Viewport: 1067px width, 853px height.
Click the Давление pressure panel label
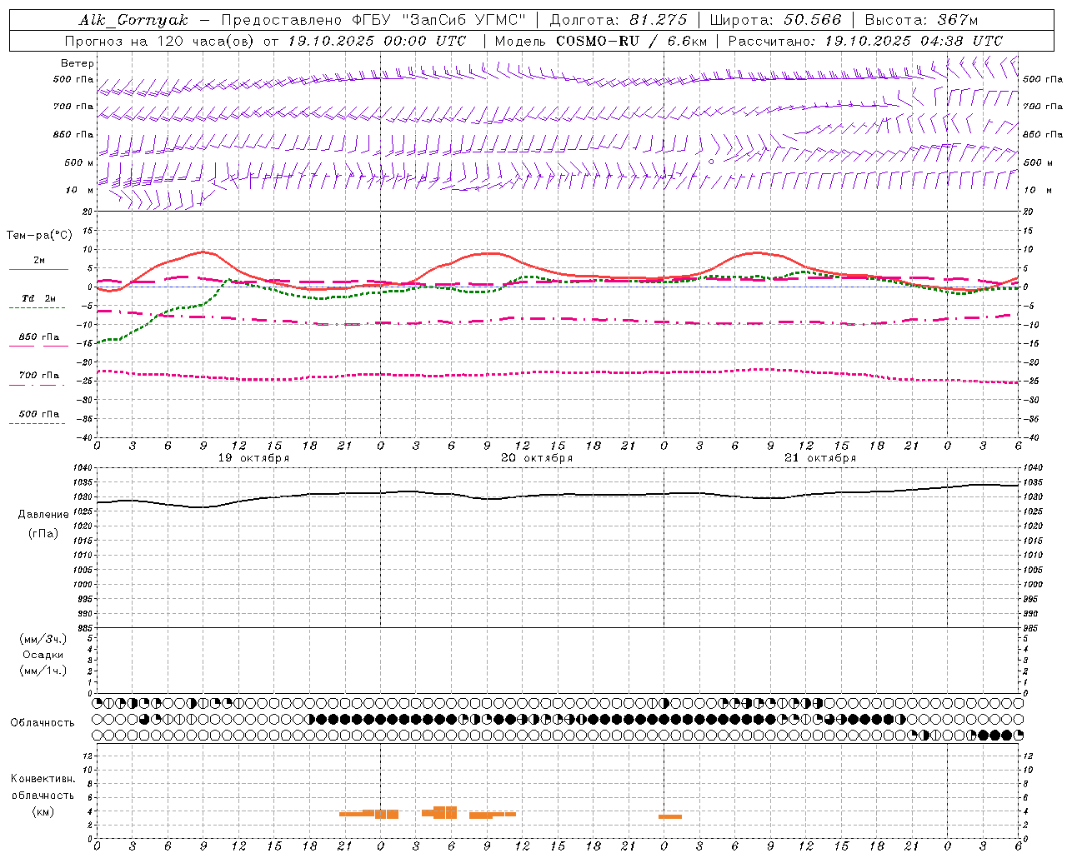(x=43, y=515)
